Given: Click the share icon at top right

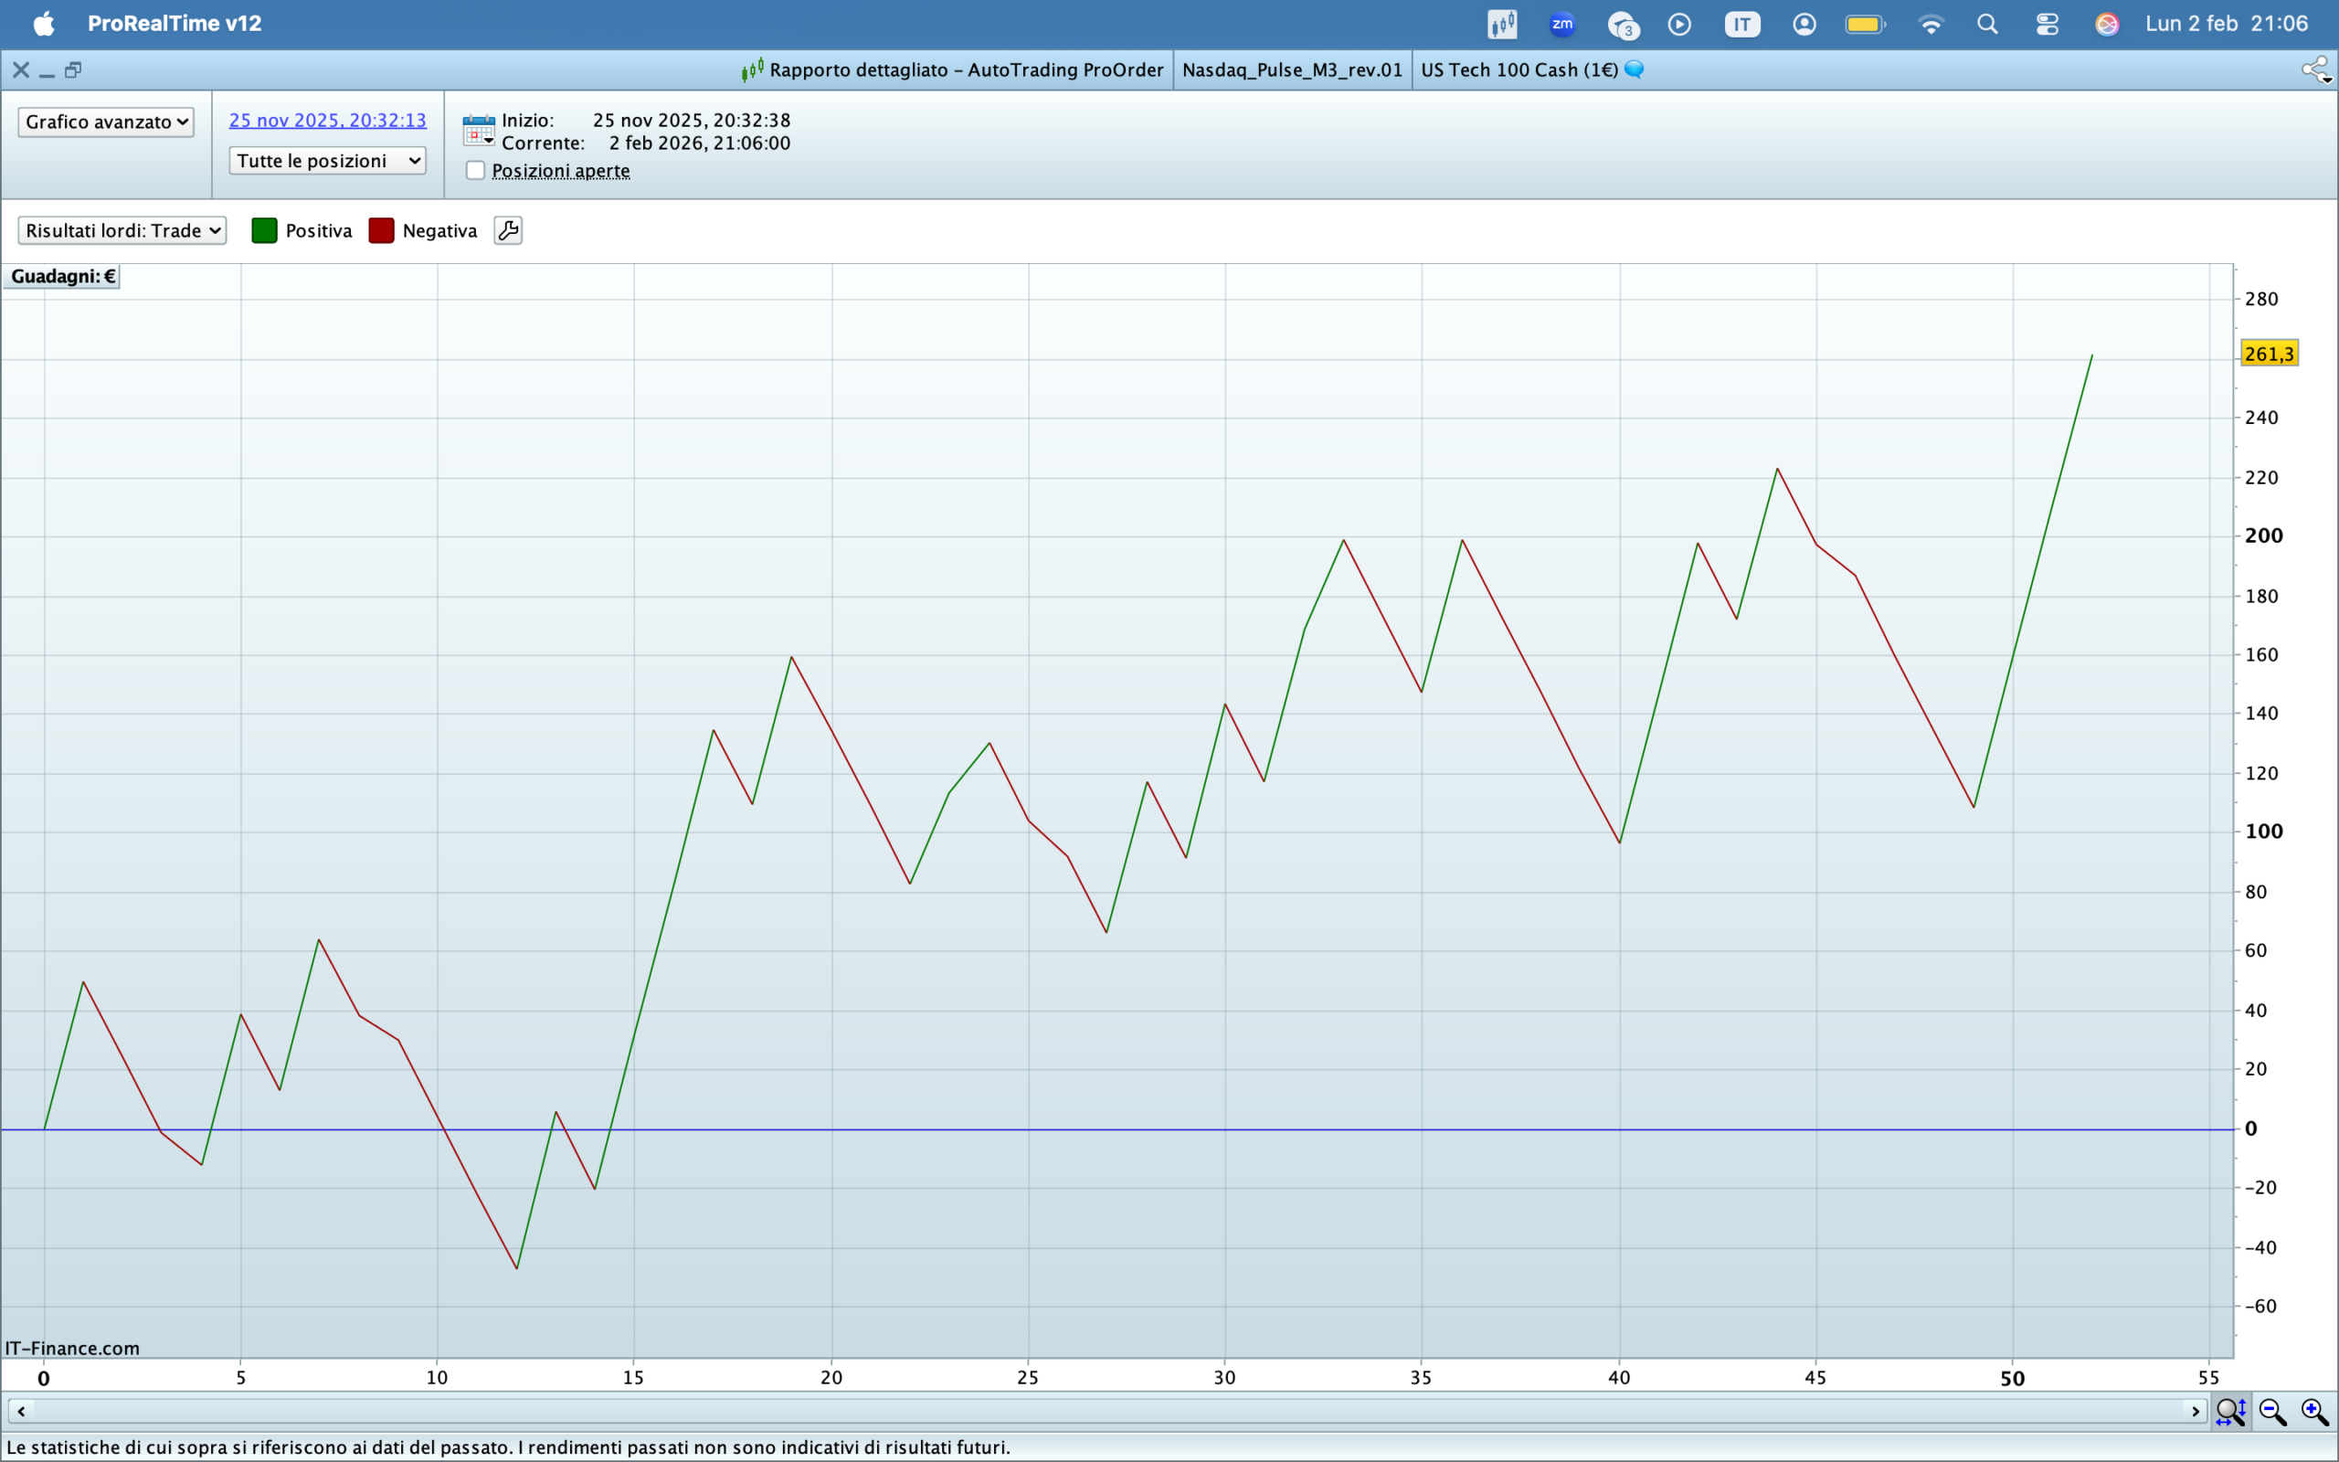Looking at the screenshot, I should pos(2315,69).
